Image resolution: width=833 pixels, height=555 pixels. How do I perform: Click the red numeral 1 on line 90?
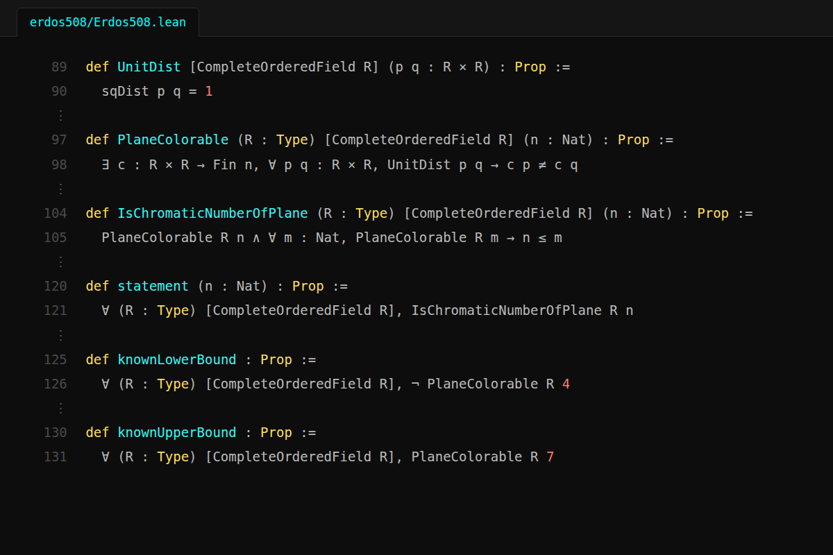click(209, 92)
